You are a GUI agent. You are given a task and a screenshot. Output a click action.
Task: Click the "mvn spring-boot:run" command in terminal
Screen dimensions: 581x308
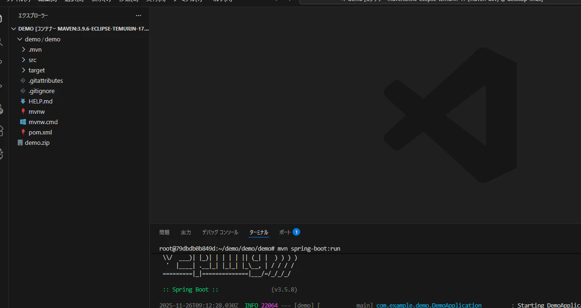click(x=309, y=248)
